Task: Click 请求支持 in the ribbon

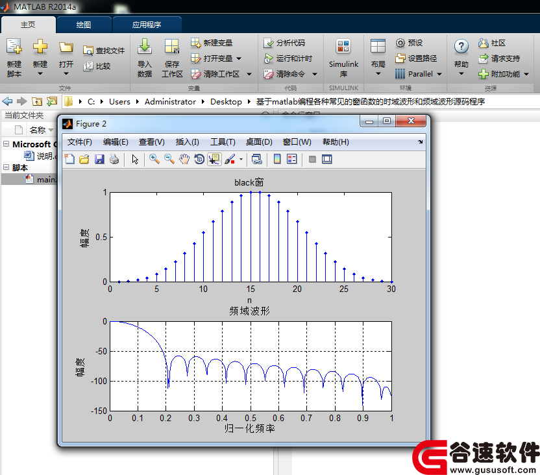Action: (499, 58)
